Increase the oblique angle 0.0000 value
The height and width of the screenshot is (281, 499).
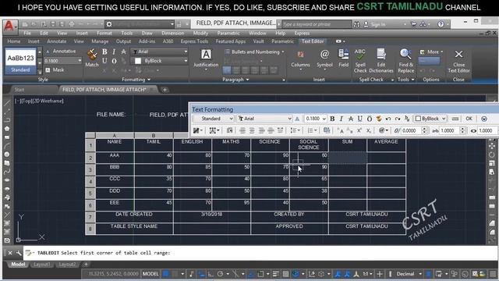[424, 129]
